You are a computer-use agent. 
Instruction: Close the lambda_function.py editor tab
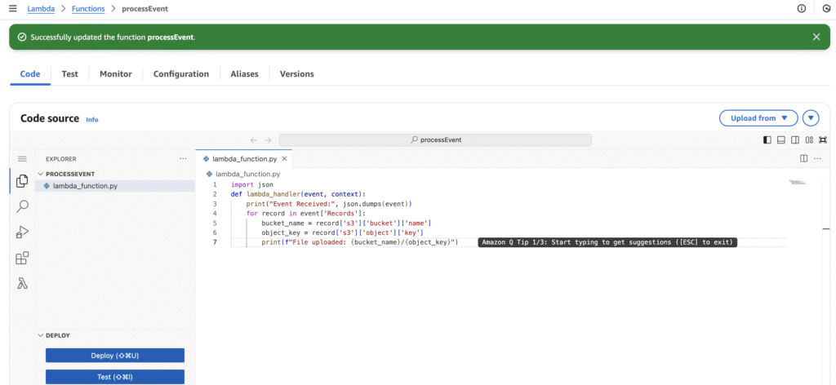point(284,159)
